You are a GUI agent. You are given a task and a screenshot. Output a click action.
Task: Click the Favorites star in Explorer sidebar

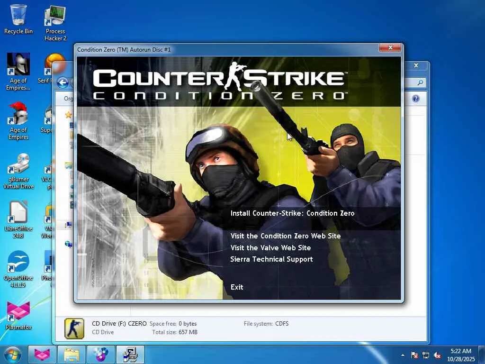[x=68, y=115]
